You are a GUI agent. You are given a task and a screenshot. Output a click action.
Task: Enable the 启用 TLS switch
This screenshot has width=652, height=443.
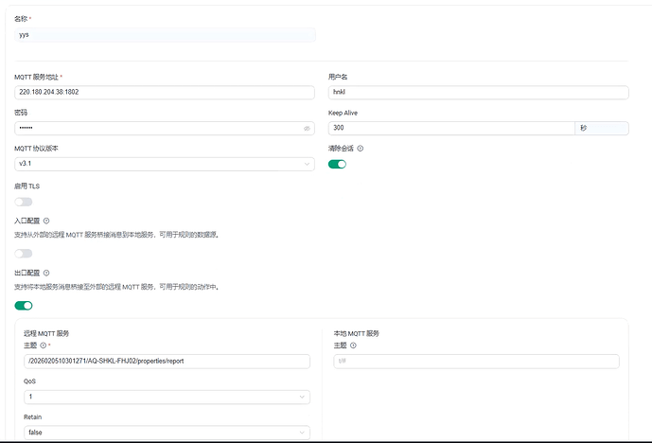point(24,202)
